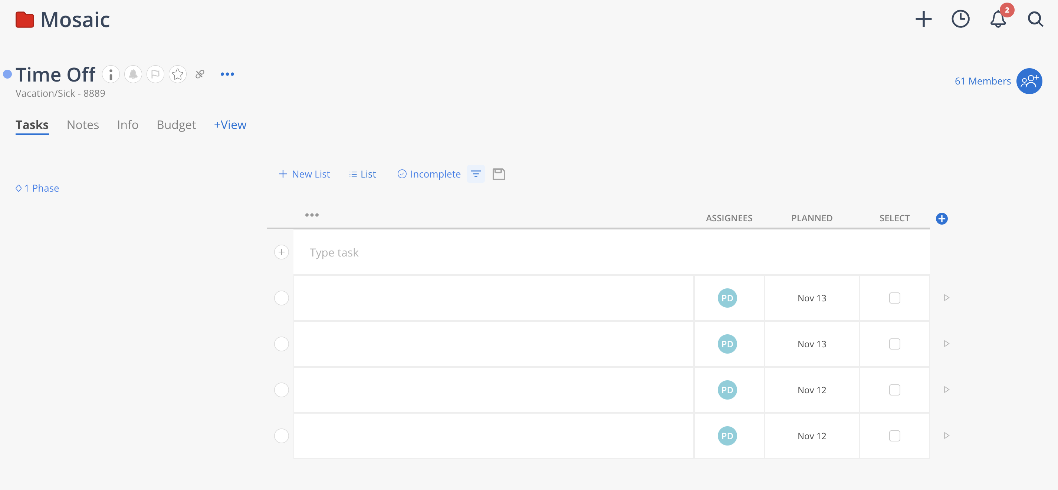Flag the Time Off project
Viewport: 1058px width, 490px height.
[x=155, y=74]
